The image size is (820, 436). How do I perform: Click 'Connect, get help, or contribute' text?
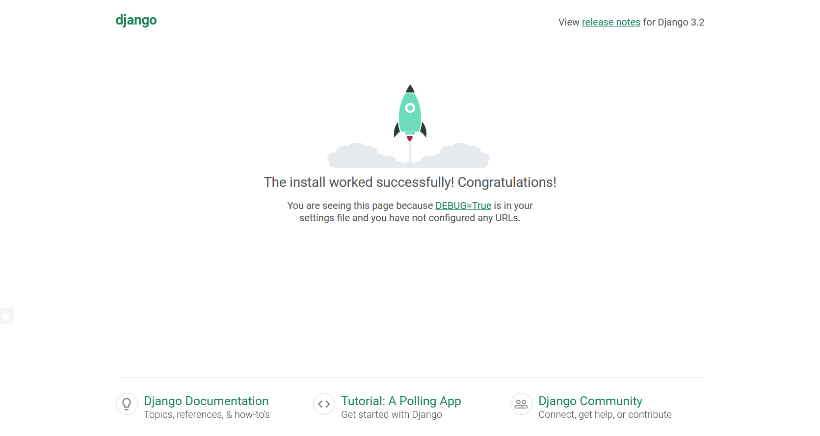605,415
